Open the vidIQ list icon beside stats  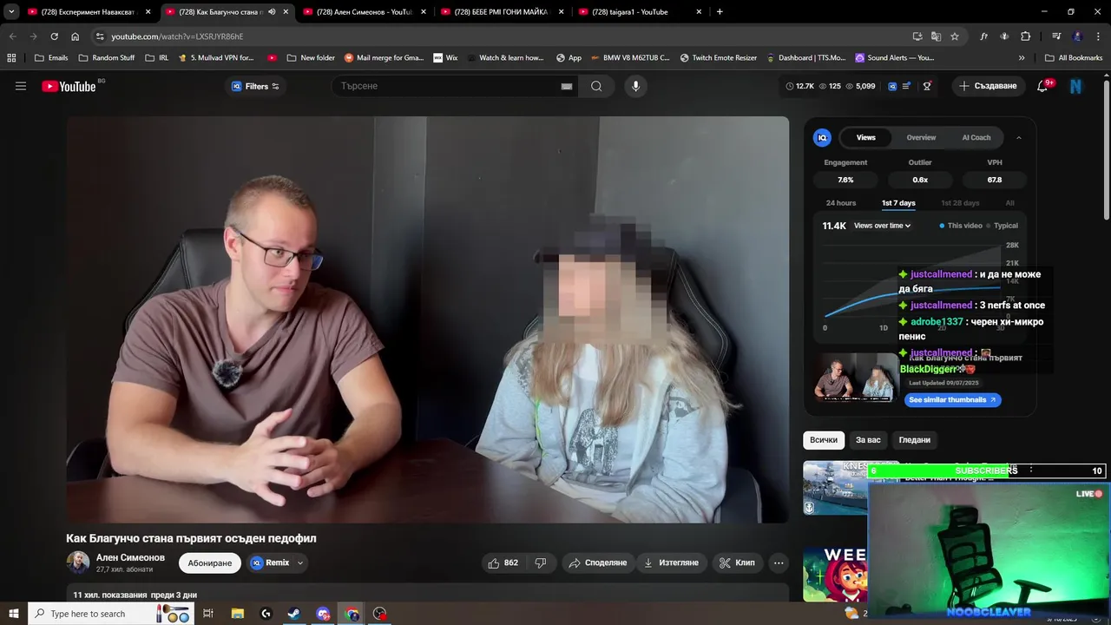(x=907, y=86)
